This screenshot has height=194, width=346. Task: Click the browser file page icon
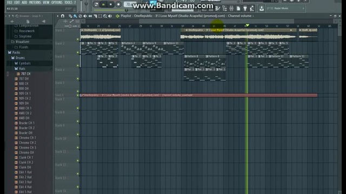tap(28, 22)
